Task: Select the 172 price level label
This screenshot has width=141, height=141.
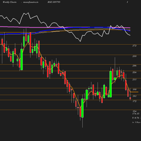Action: [x=135, y=101]
